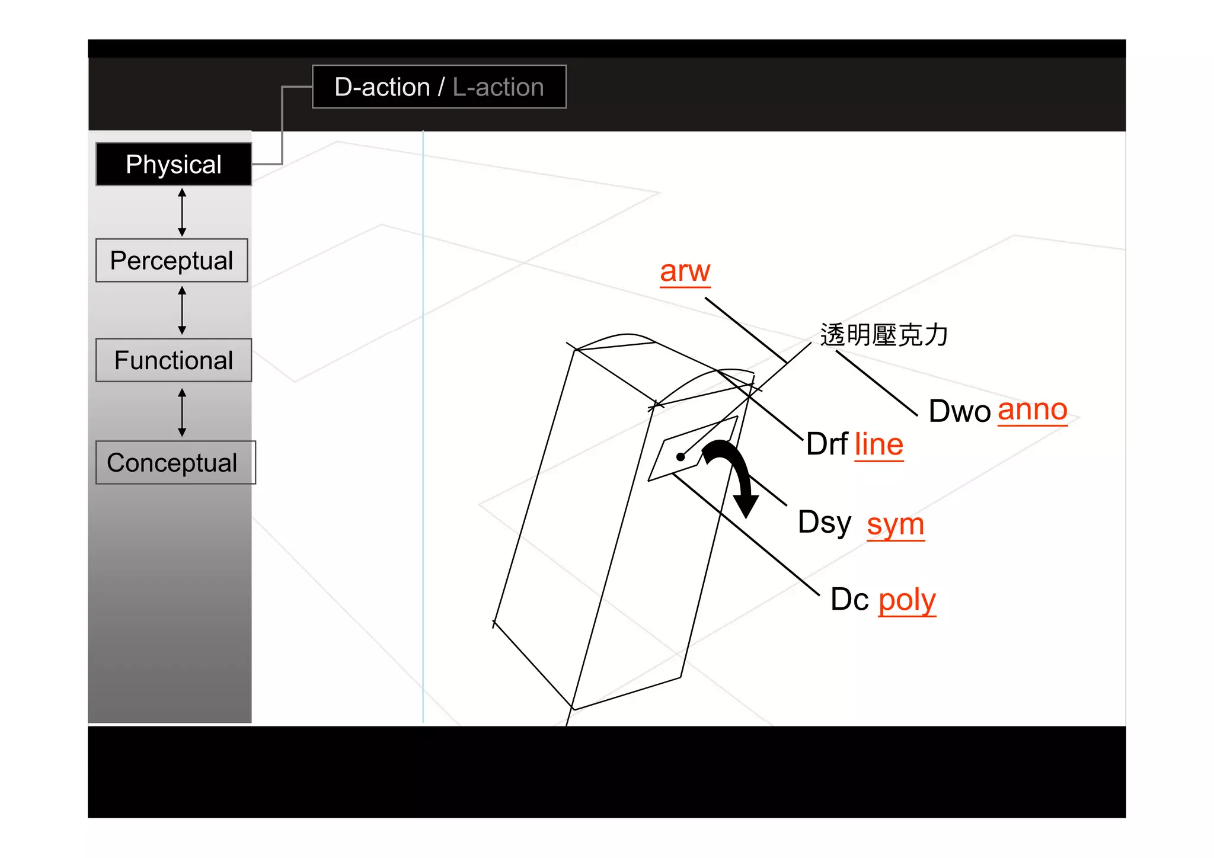Click the Dsy label text

[x=824, y=523]
